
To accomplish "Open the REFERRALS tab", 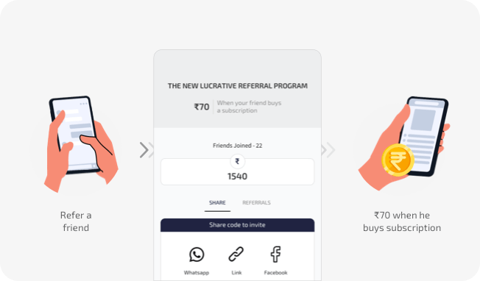I will point(256,203).
